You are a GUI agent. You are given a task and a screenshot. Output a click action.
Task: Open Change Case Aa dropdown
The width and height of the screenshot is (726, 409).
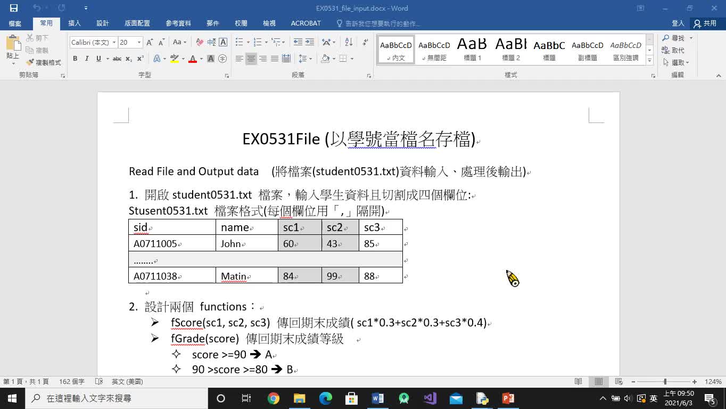point(180,42)
